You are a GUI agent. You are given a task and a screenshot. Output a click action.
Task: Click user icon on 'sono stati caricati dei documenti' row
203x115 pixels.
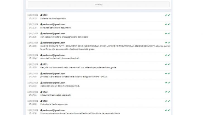[41, 24]
